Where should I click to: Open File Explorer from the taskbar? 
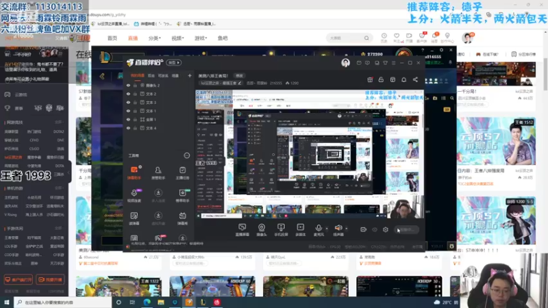[x=161, y=303]
